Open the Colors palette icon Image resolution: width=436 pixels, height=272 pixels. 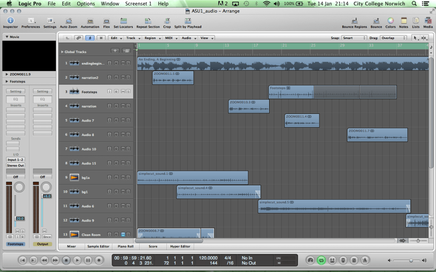point(390,21)
